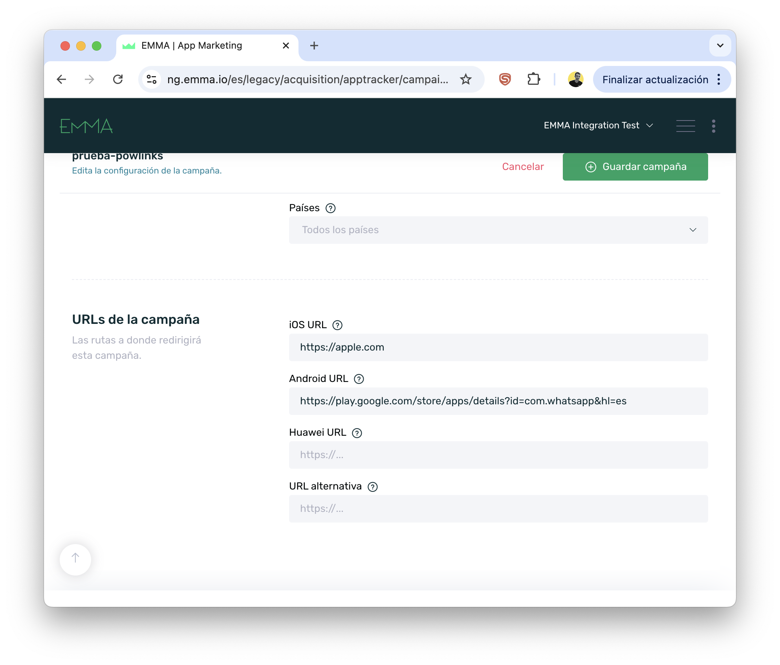Image resolution: width=780 pixels, height=665 pixels.
Task: Open the hamburger menu in EMMA header
Action: (685, 126)
